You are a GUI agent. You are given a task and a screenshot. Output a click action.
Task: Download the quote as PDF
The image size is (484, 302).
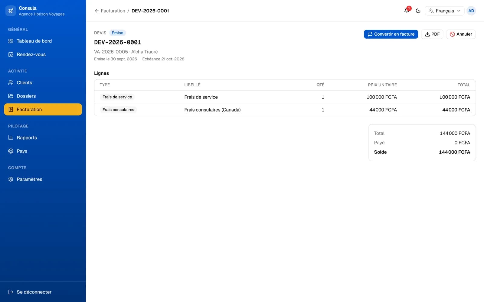tap(432, 34)
